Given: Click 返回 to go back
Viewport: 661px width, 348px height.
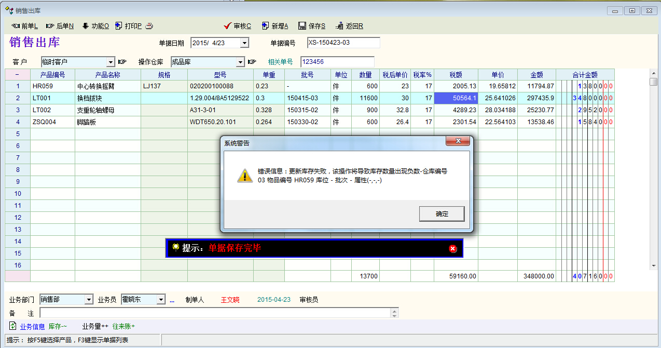Looking at the screenshot, I should 349,26.
